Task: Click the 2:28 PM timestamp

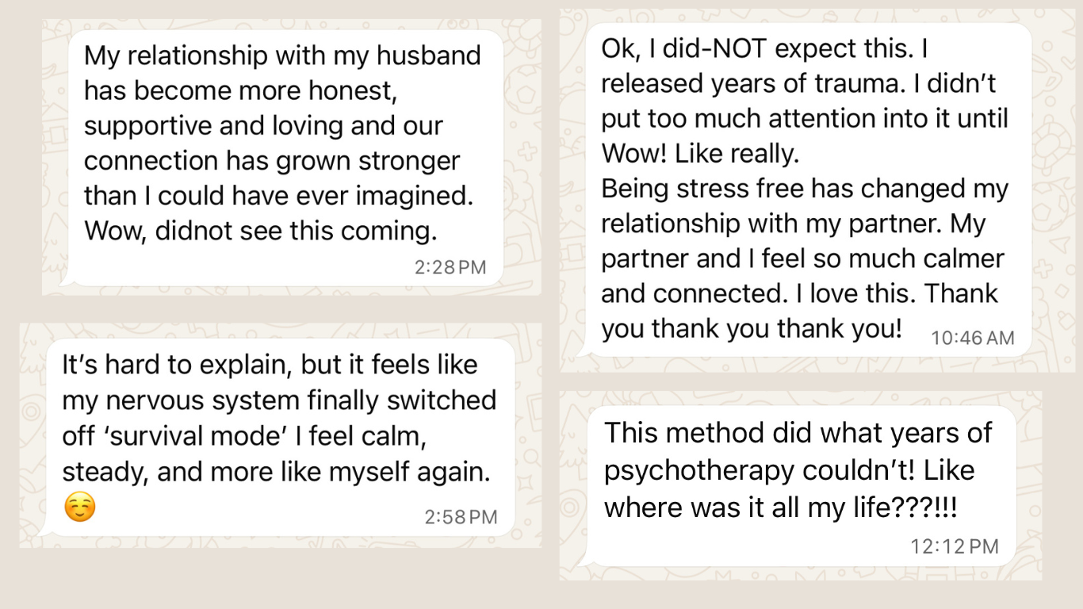Action: [450, 267]
